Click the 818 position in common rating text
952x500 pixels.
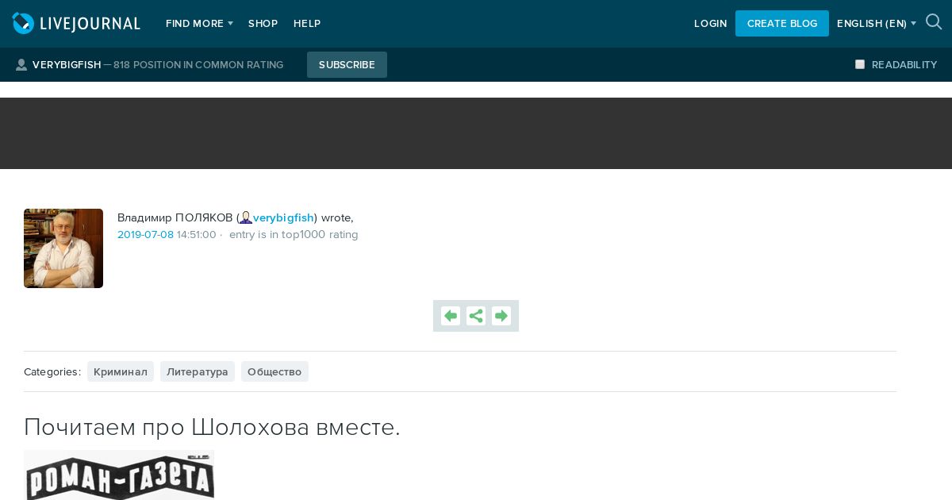[x=198, y=65]
